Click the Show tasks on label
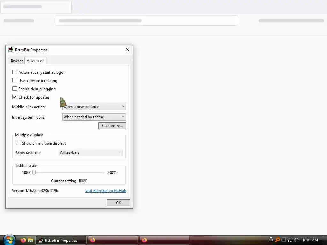Image resolution: width=327 pixels, height=245 pixels. coord(28,153)
